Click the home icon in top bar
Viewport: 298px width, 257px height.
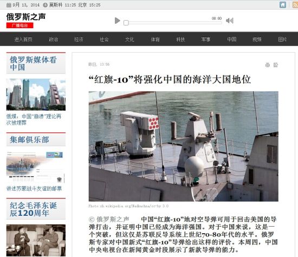tap(283, 5)
